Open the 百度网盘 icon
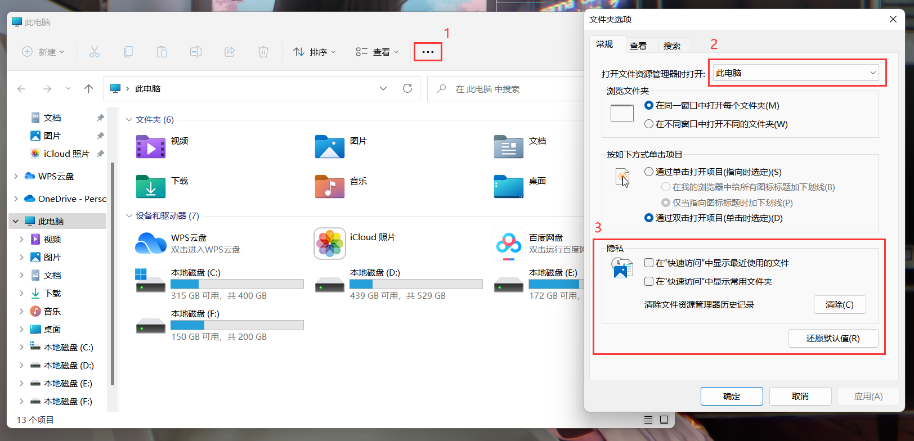Screen dimensions: 914x441 tap(508, 244)
